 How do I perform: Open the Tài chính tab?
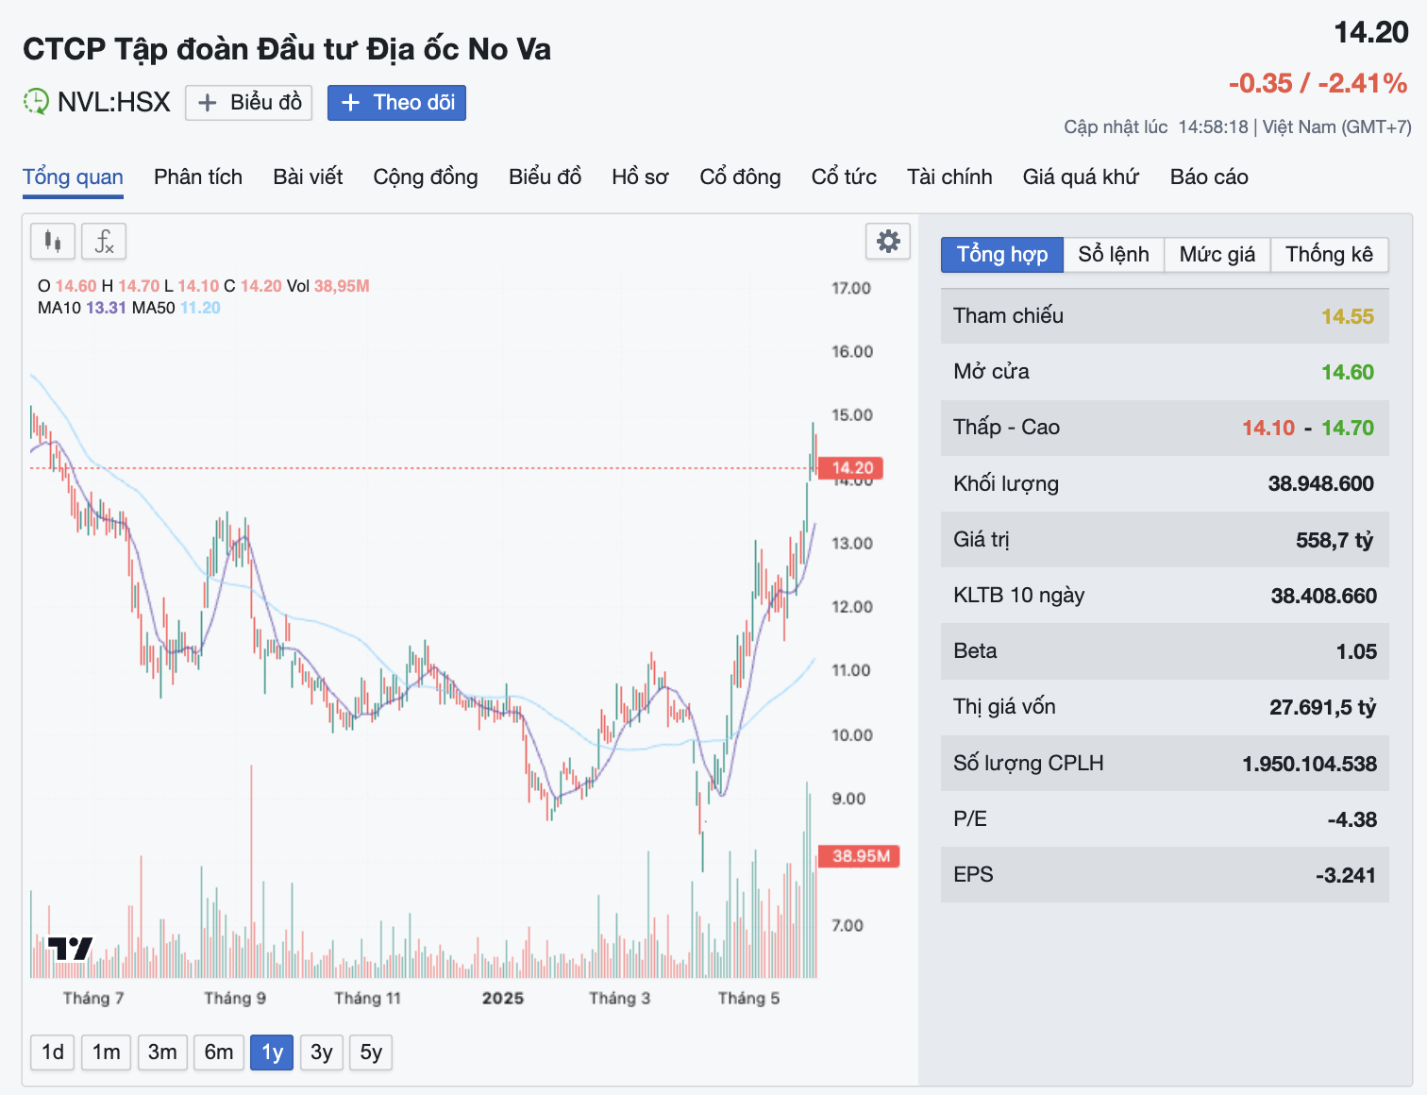pos(949,177)
